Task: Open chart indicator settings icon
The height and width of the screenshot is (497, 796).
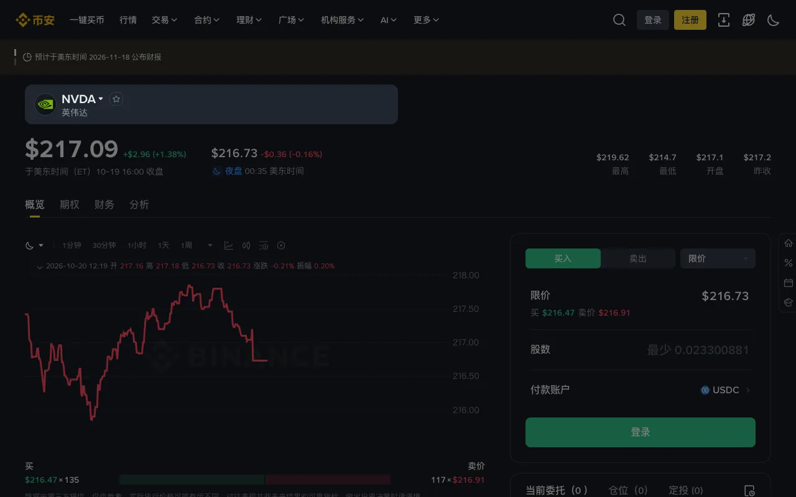Action: click(264, 245)
